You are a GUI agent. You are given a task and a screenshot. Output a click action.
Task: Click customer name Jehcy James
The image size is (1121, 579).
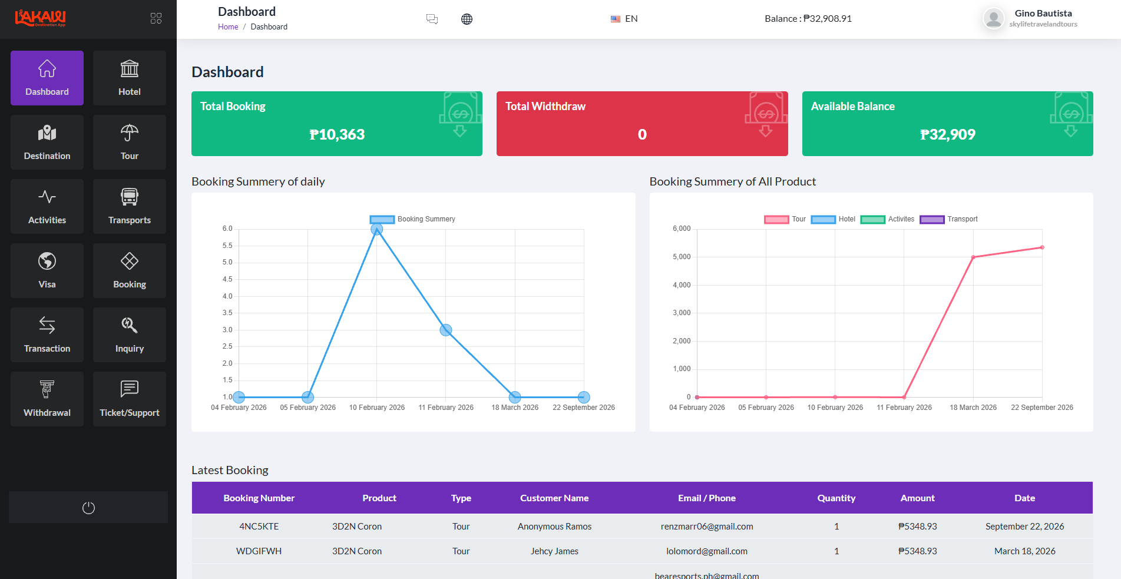554,551
